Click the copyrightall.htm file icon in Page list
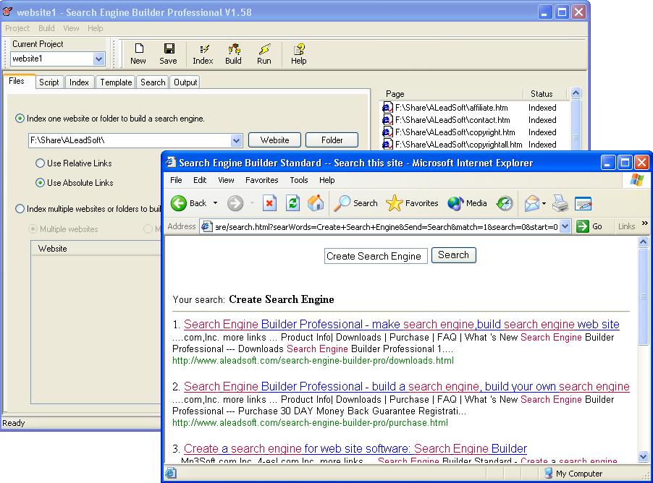Viewport: 653px width, 483px height. (x=388, y=145)
